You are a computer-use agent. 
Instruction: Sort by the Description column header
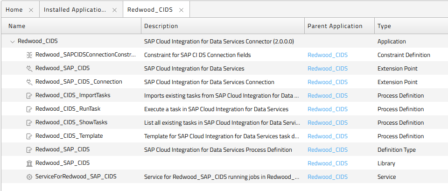tap(223, 26)
